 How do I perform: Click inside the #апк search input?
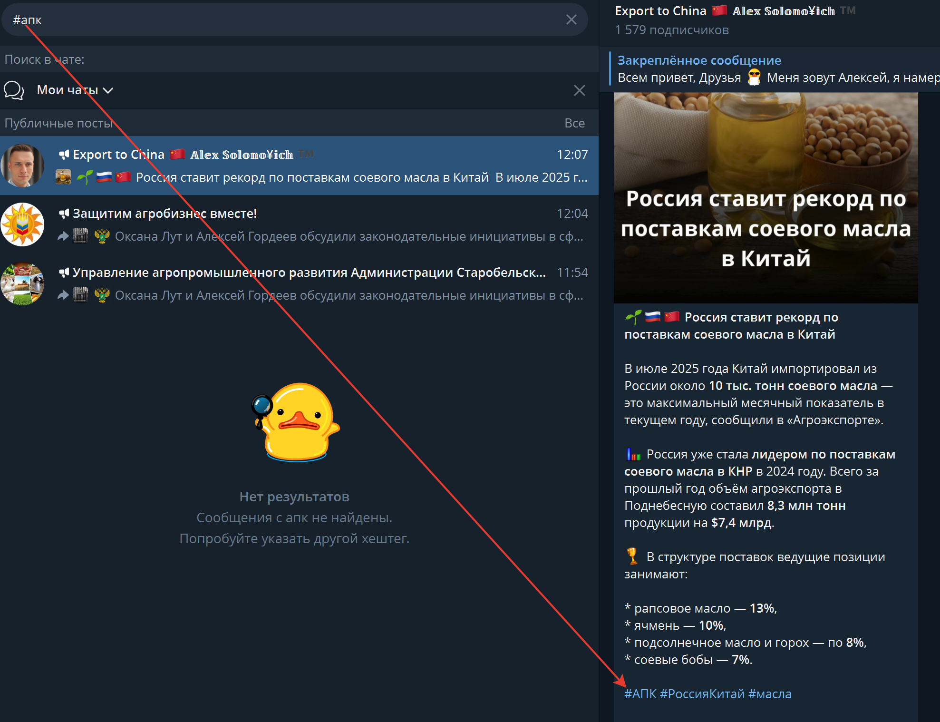[x=285, y=20]
